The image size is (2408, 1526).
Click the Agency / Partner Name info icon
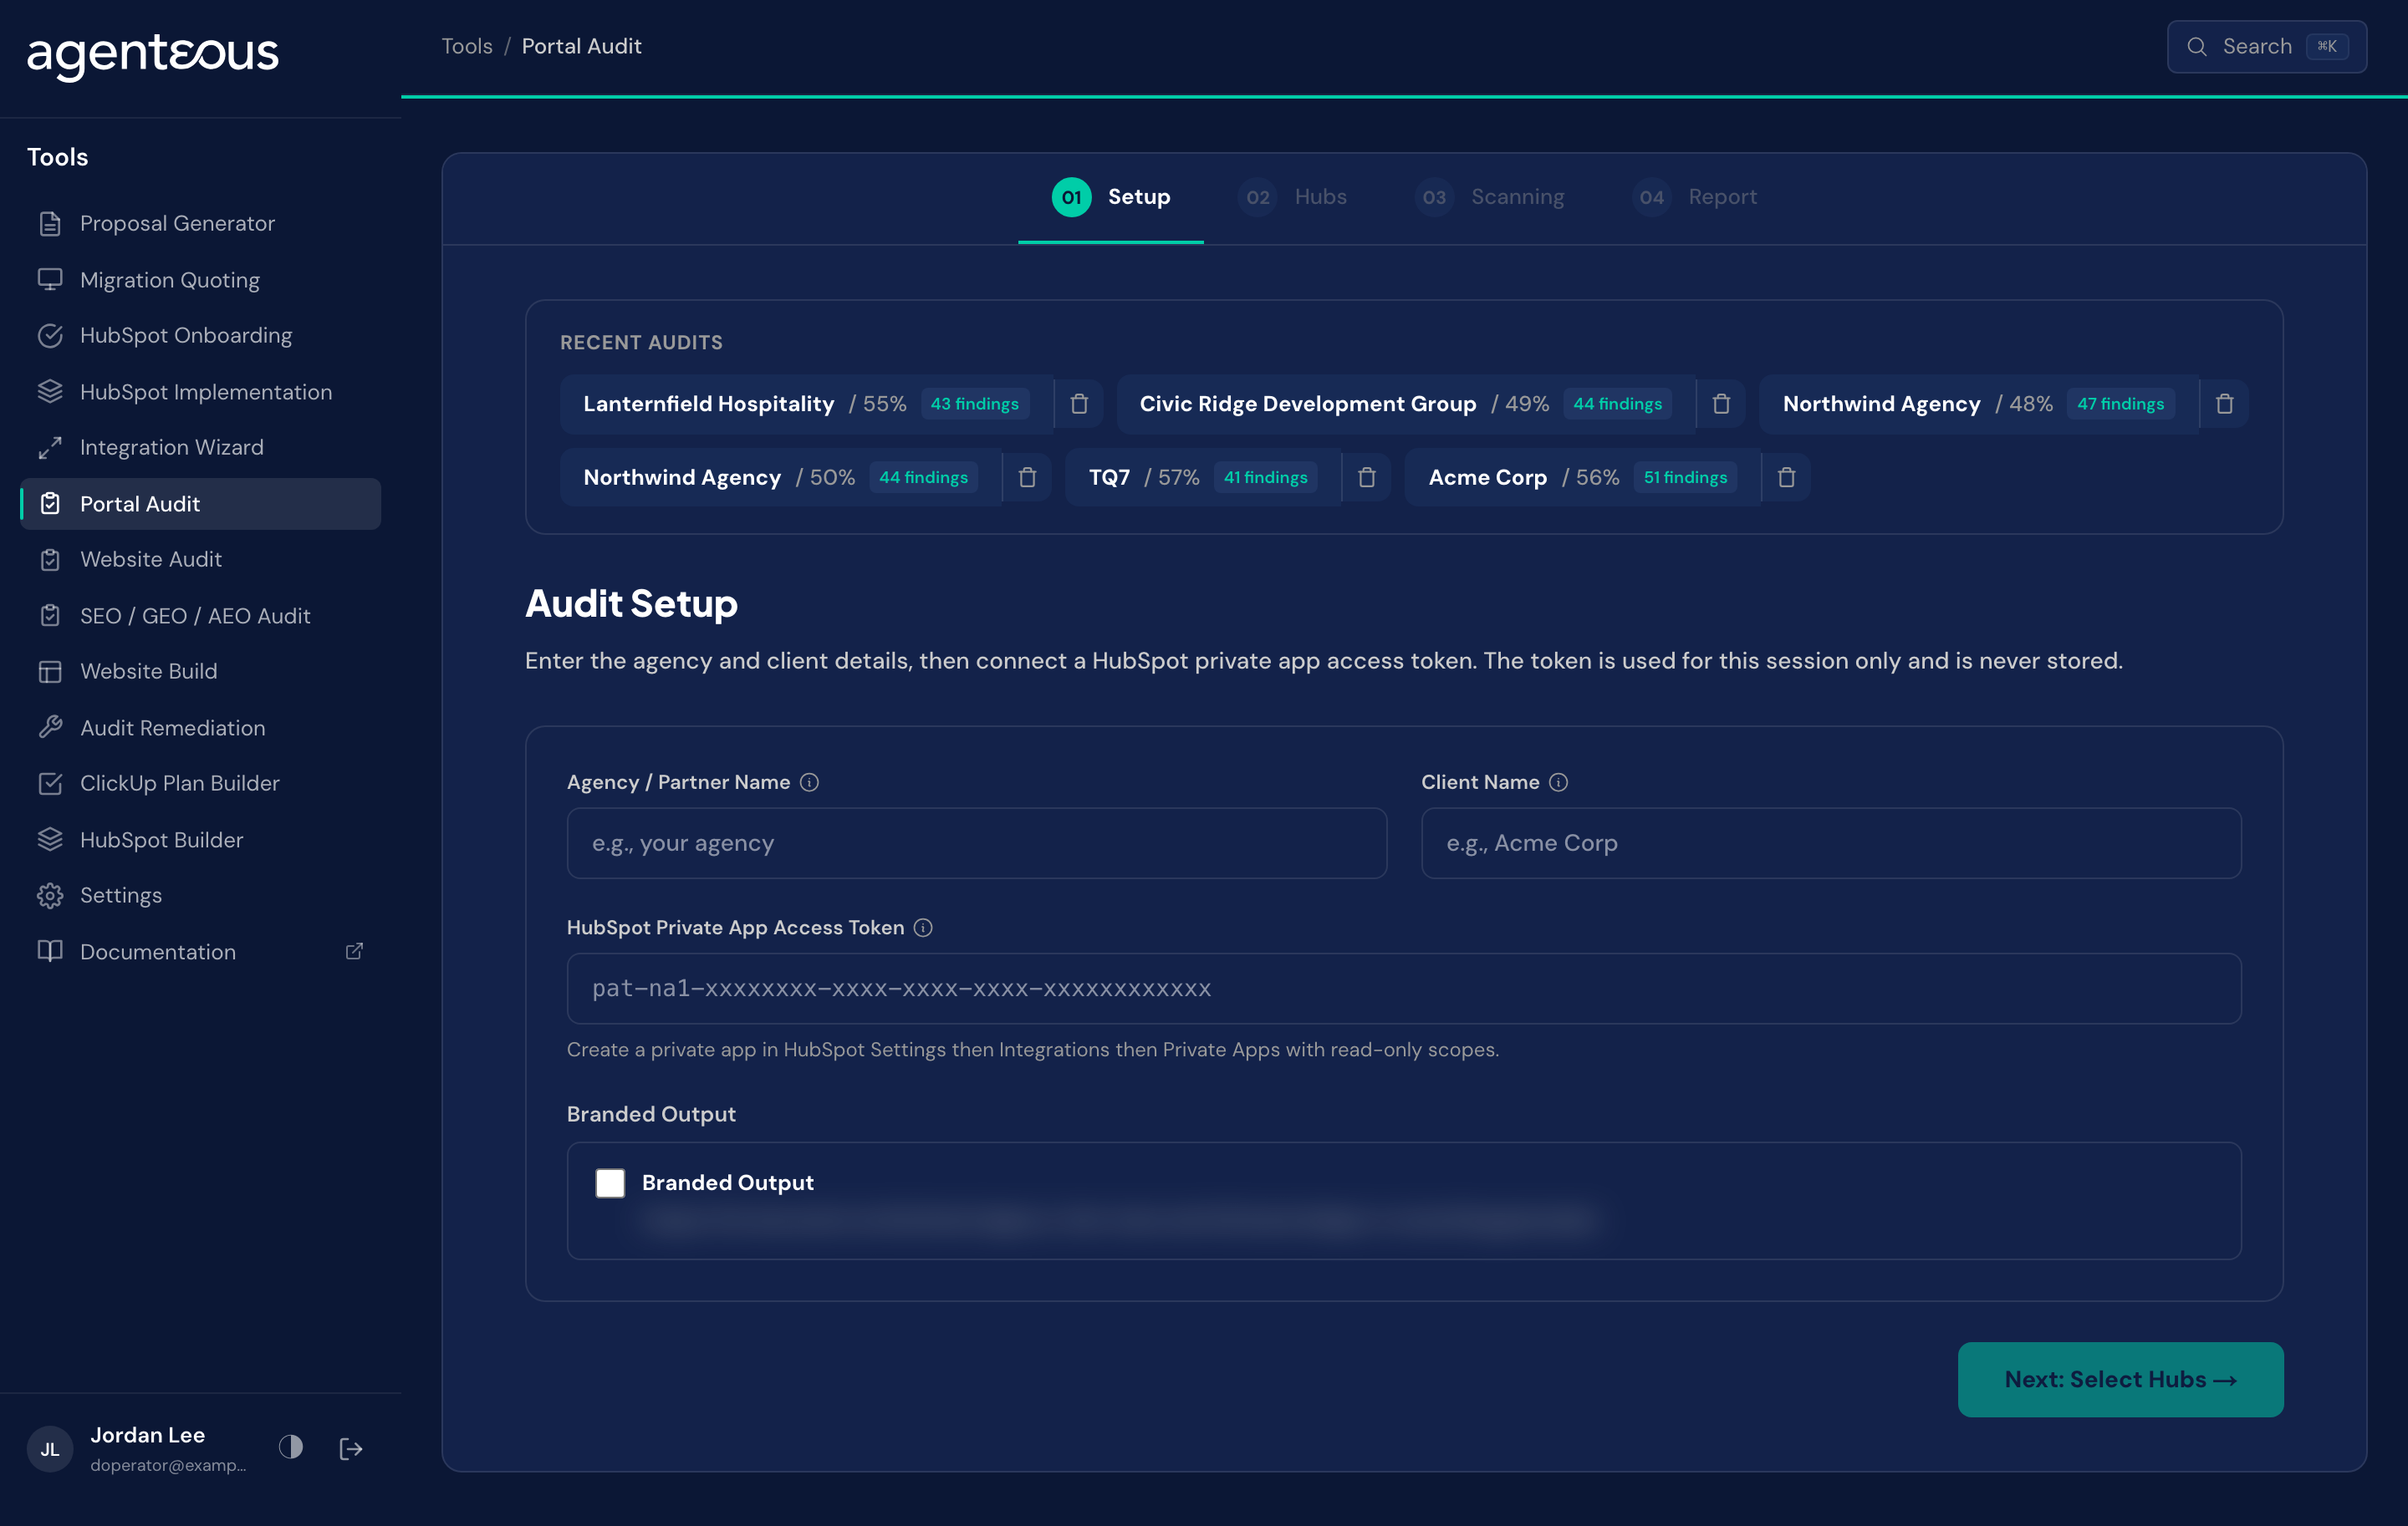click(x=810, y=782)
